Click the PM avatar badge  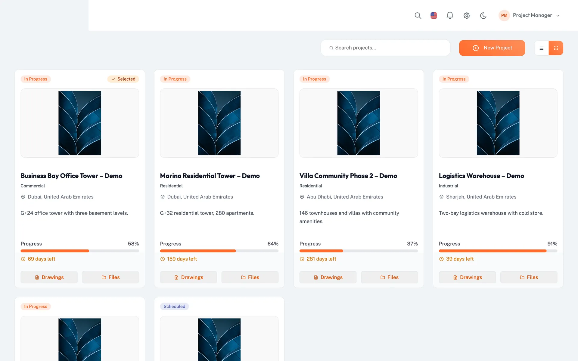point(504,15)
